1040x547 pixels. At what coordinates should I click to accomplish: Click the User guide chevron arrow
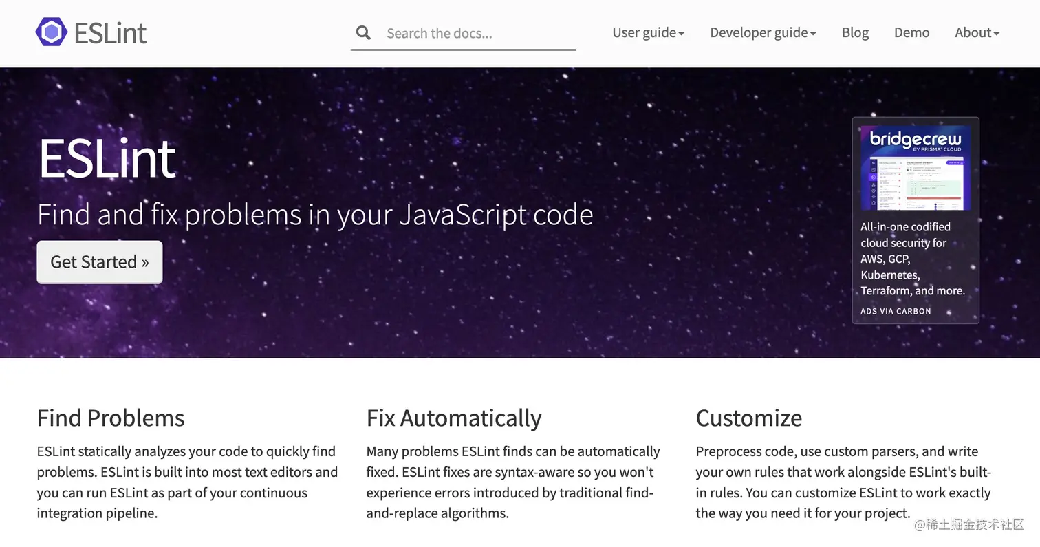click(681, 33)
